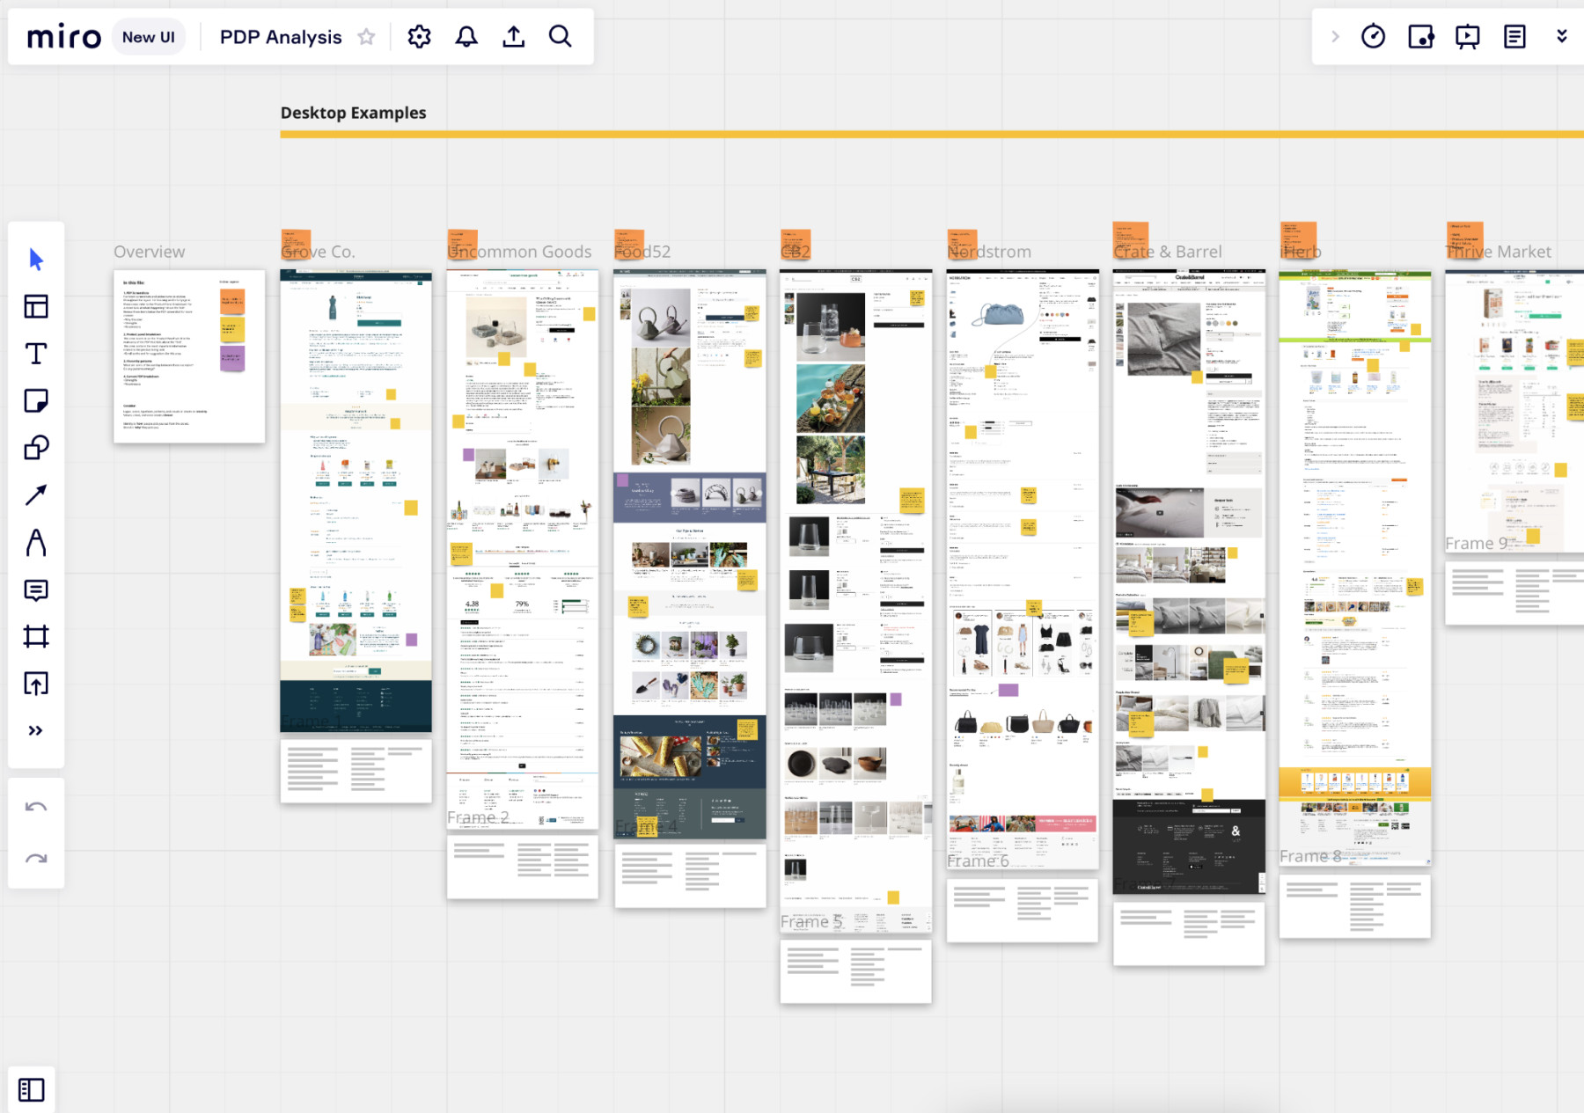
Task: Select the Frame 2 label
Action: pos(478,817)
